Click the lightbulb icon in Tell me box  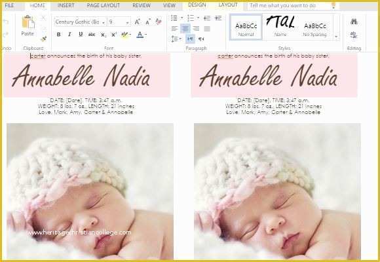(x=333, y=5)
